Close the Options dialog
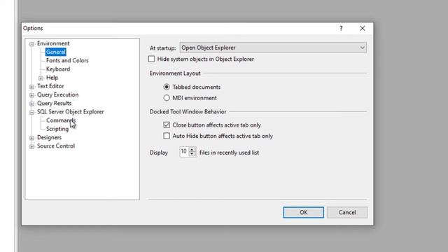 [x=363, y=28]
